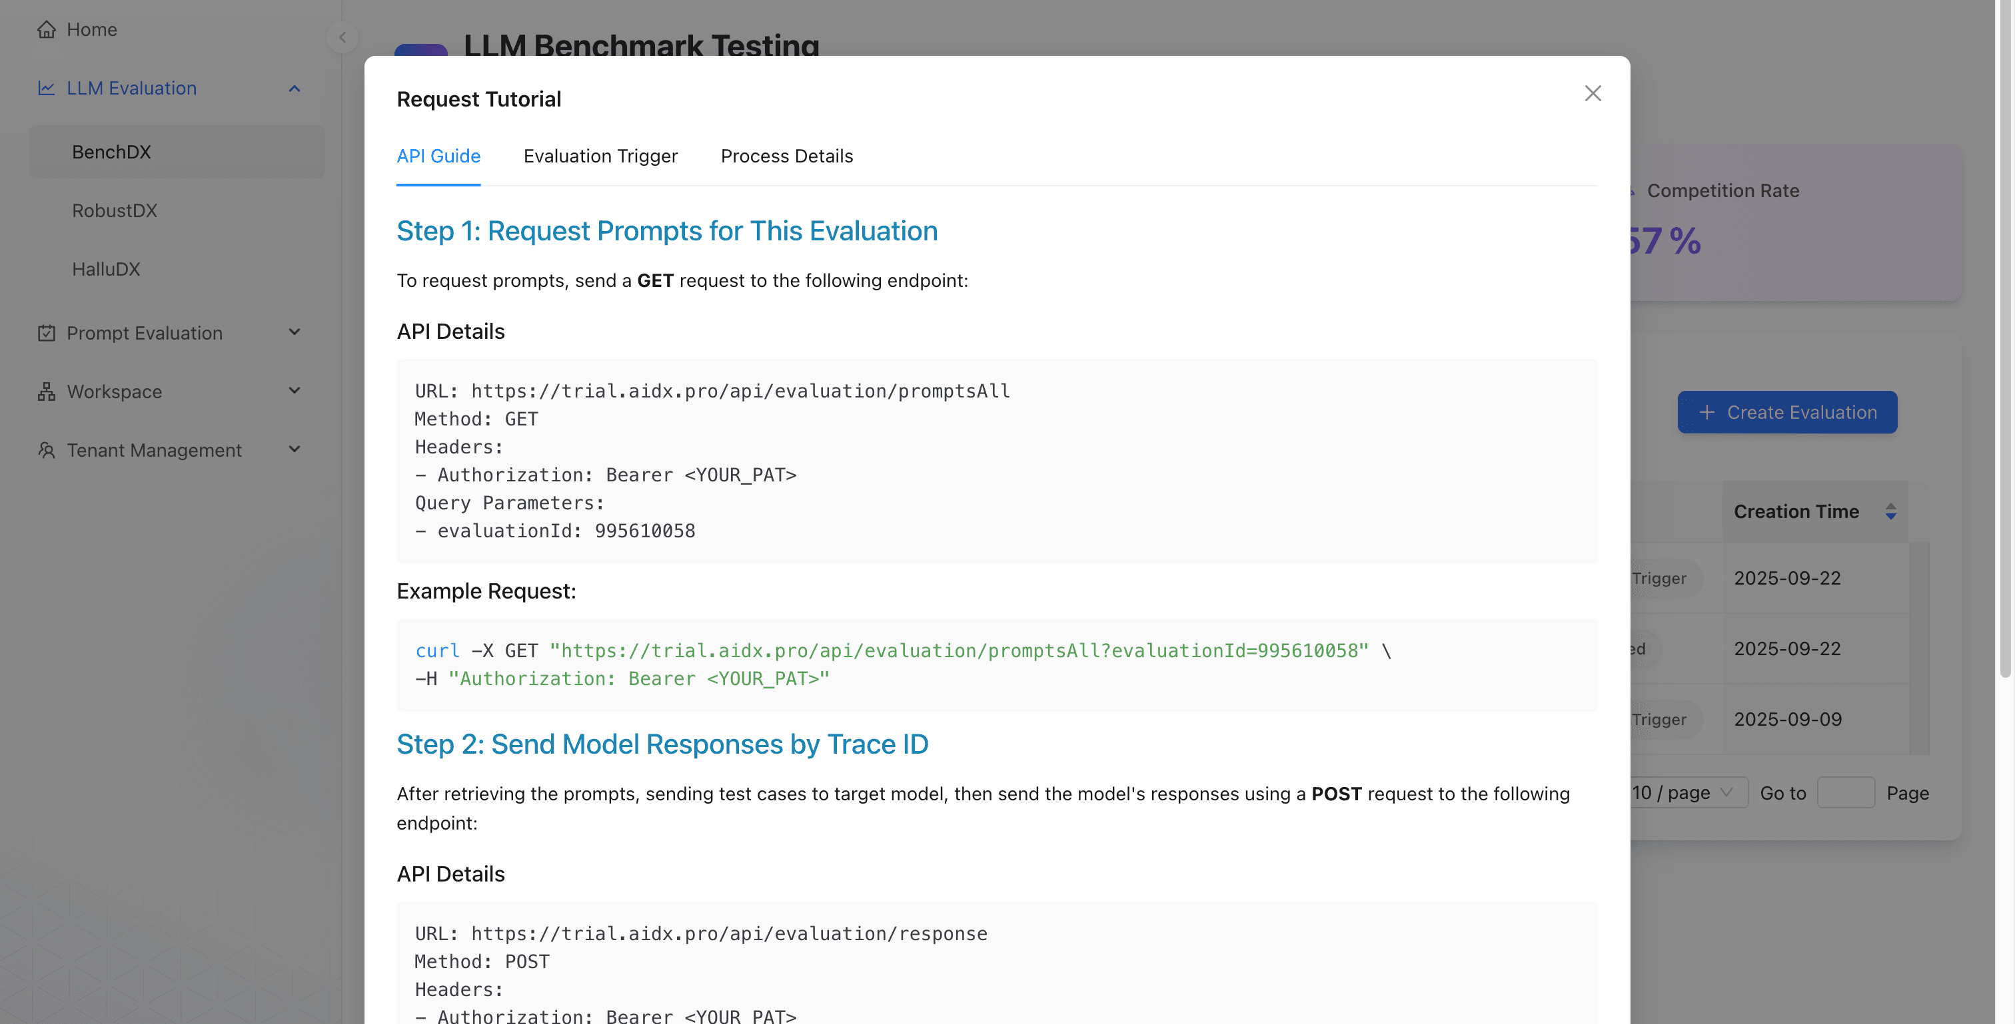The image size is (2015, 1024).
Task: Click the LLM Evaluation chart icon
Action: click(x=47, y=89)
